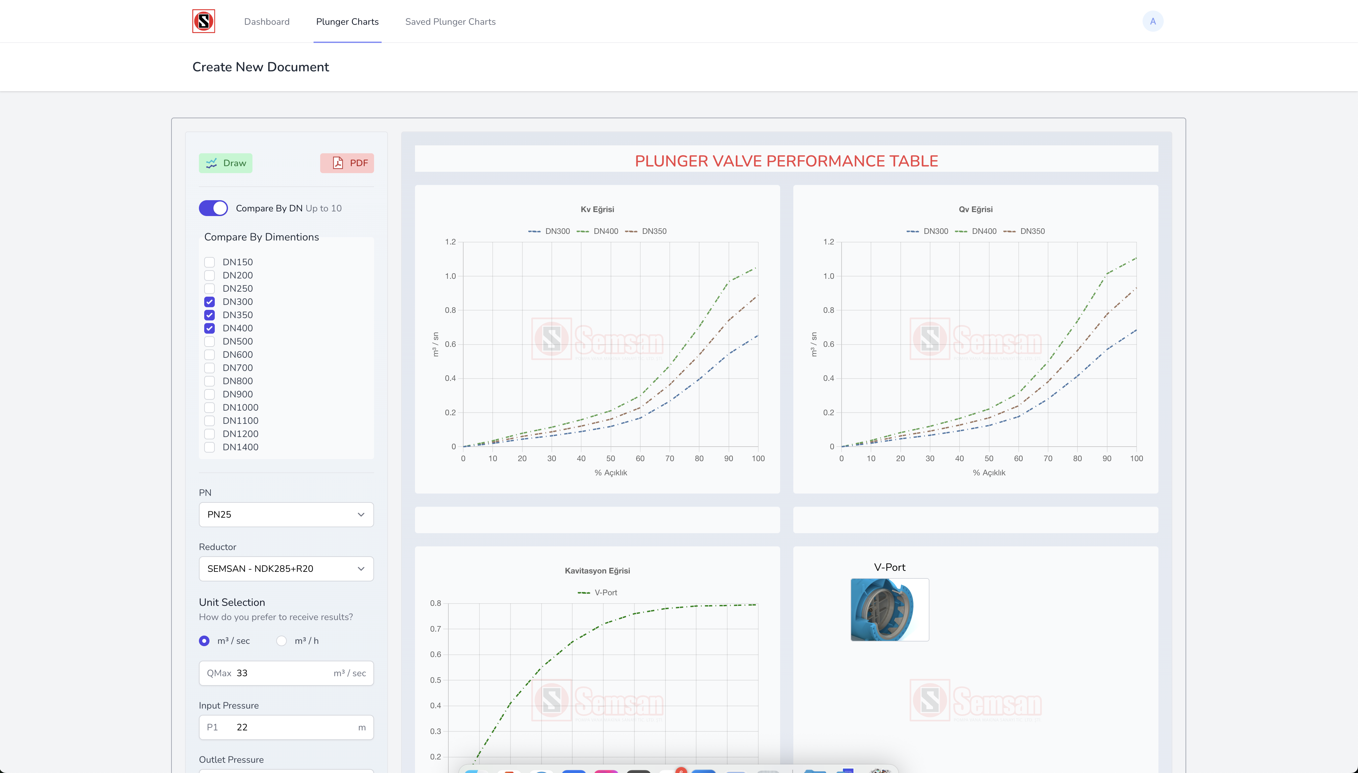
Task: Open the user avatar A menu
Action: 1152,21
